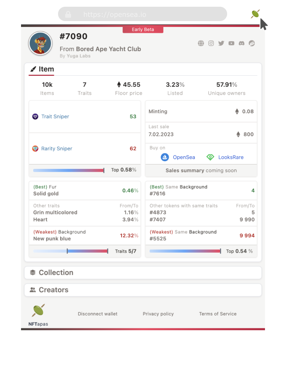Screen dimensions: 286x368
Task: Click the Top 0.58% rarity slider bar
Action: (69, 170)
